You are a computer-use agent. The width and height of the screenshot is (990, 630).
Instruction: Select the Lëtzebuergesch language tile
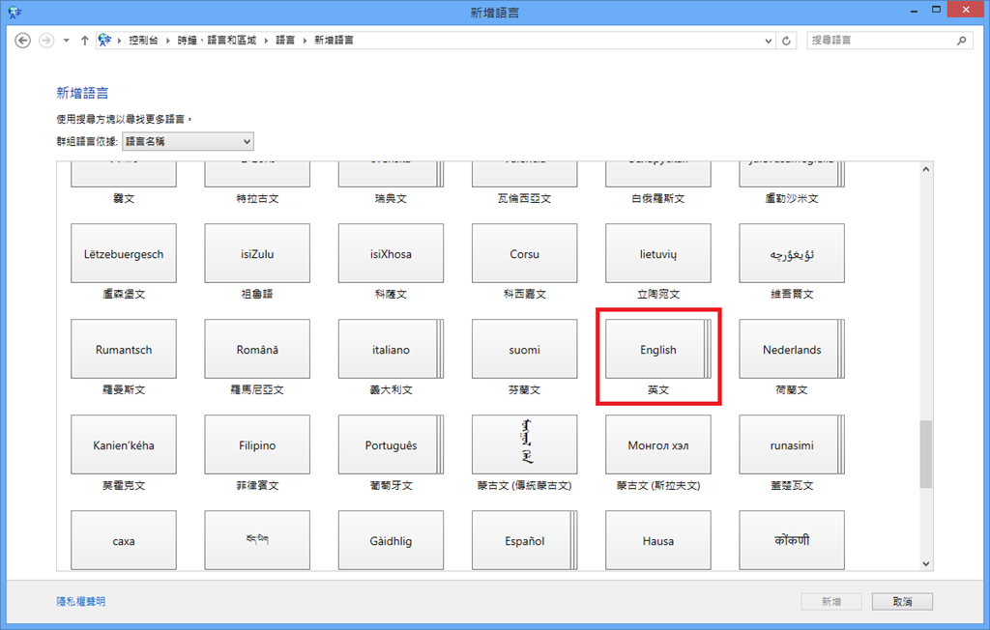tap(124, 253)
